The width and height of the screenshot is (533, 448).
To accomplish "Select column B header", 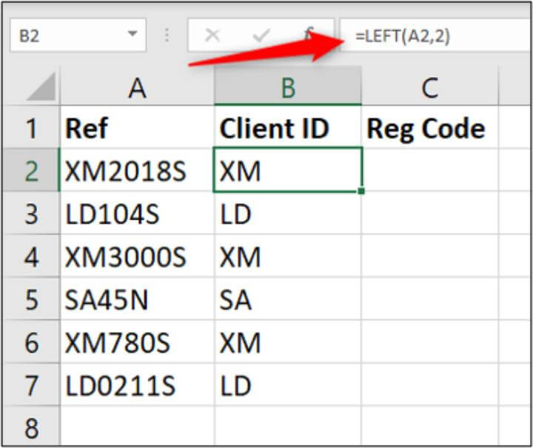I will click(x=288, y=88).
